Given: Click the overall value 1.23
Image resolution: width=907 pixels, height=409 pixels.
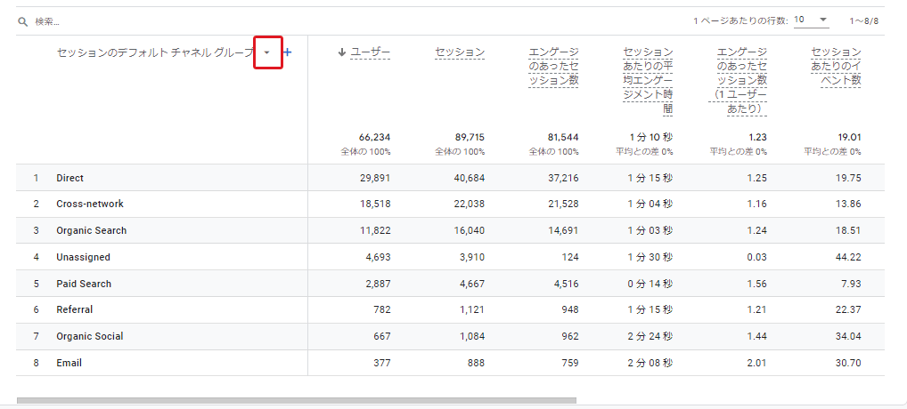Looking at the screenshot, I should [757, 137].
